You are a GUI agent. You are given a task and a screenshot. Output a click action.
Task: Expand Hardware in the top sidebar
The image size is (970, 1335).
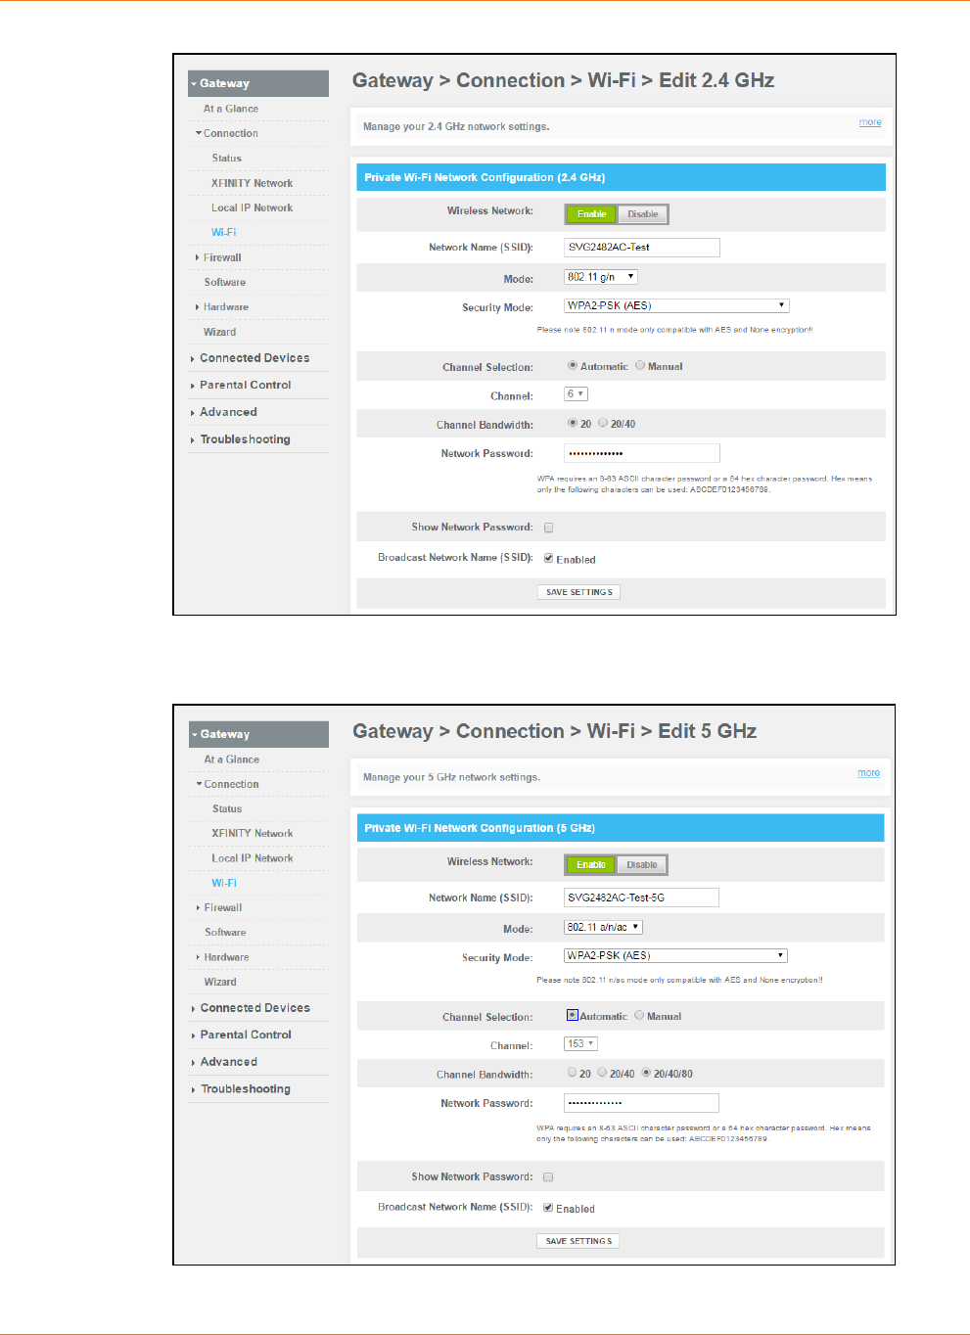tap(222, 307)
